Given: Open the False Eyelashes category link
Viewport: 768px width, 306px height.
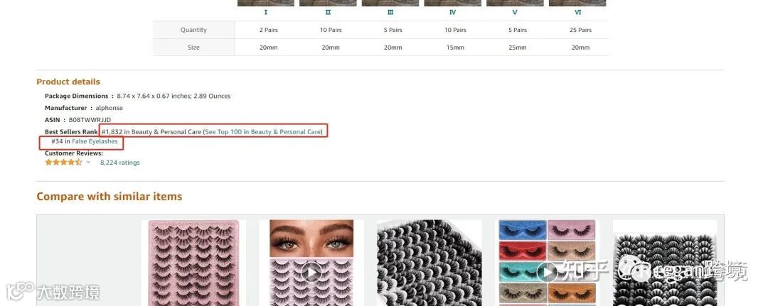Looking at the screenshot, I should [95, 141].
